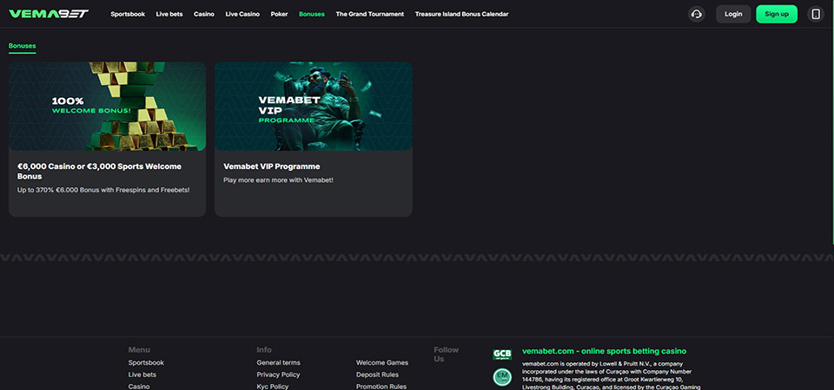The image size is (834, 390).
Task: Open Live bets link in footer Menu
Action: pyautogui.click(x=142, y=374)
